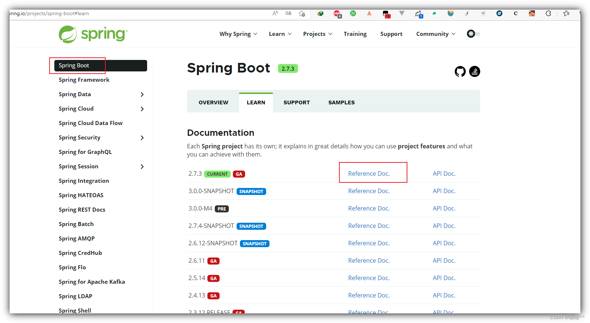Click the Read Aloud icon in the address bar
590x323 pixels.
tap(275, 13)
